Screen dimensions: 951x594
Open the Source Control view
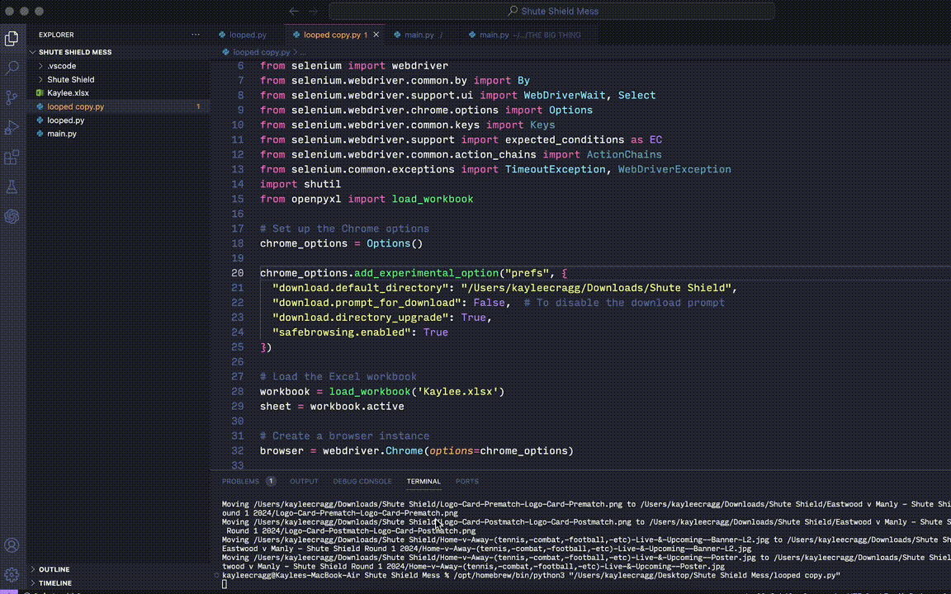12,97
